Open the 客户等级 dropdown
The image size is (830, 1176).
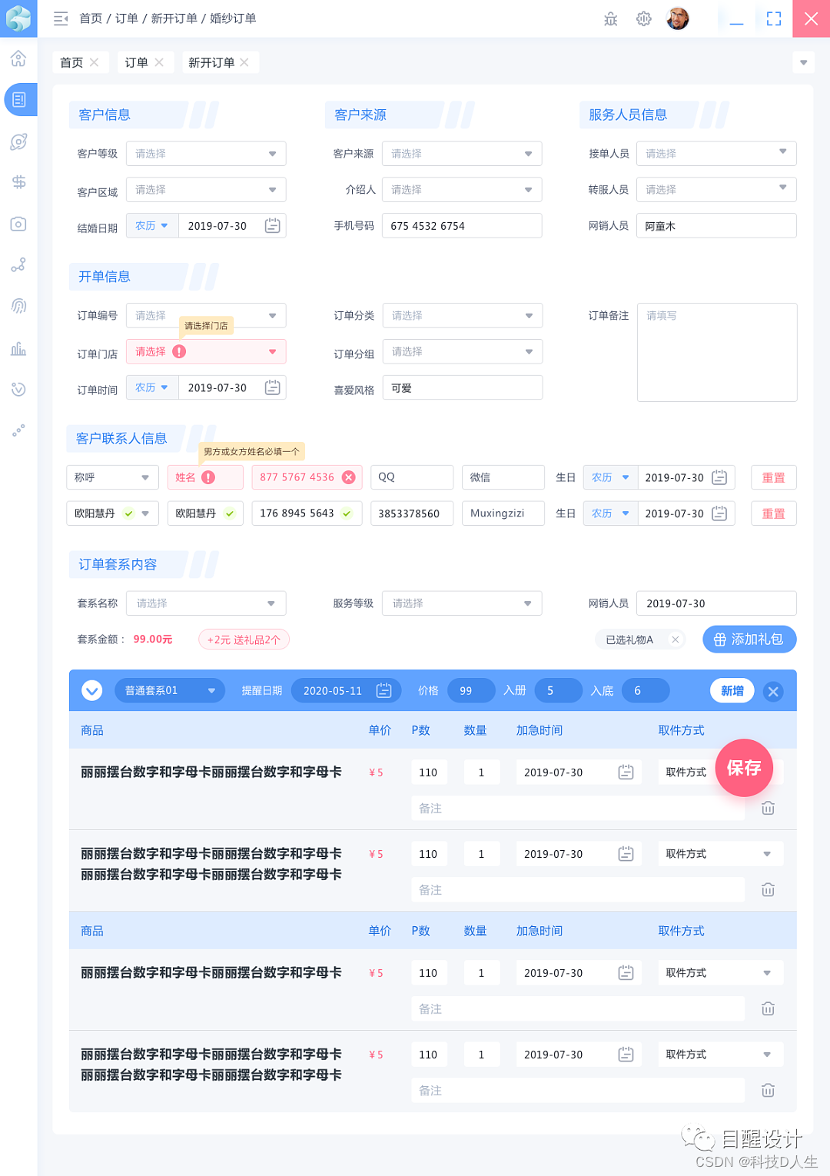click(206, 154)
